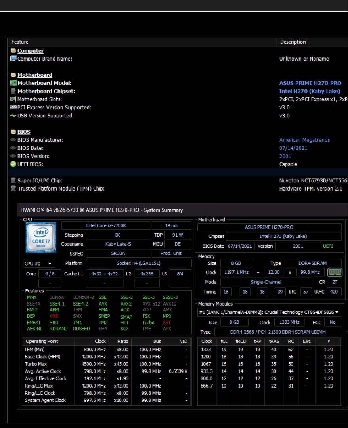The height and width of the screenshot is (428, 348).
Task: Click the memory module icon in the Memory section
Action: (334, 272)
